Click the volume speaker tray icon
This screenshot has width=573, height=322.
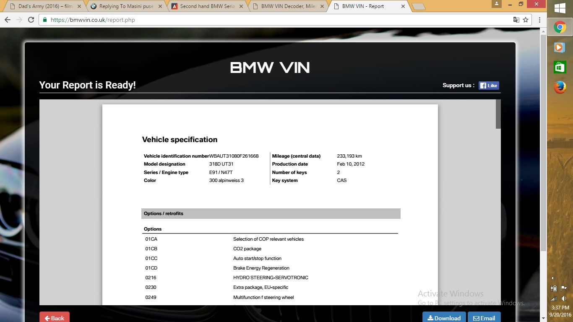click(563, 299)
